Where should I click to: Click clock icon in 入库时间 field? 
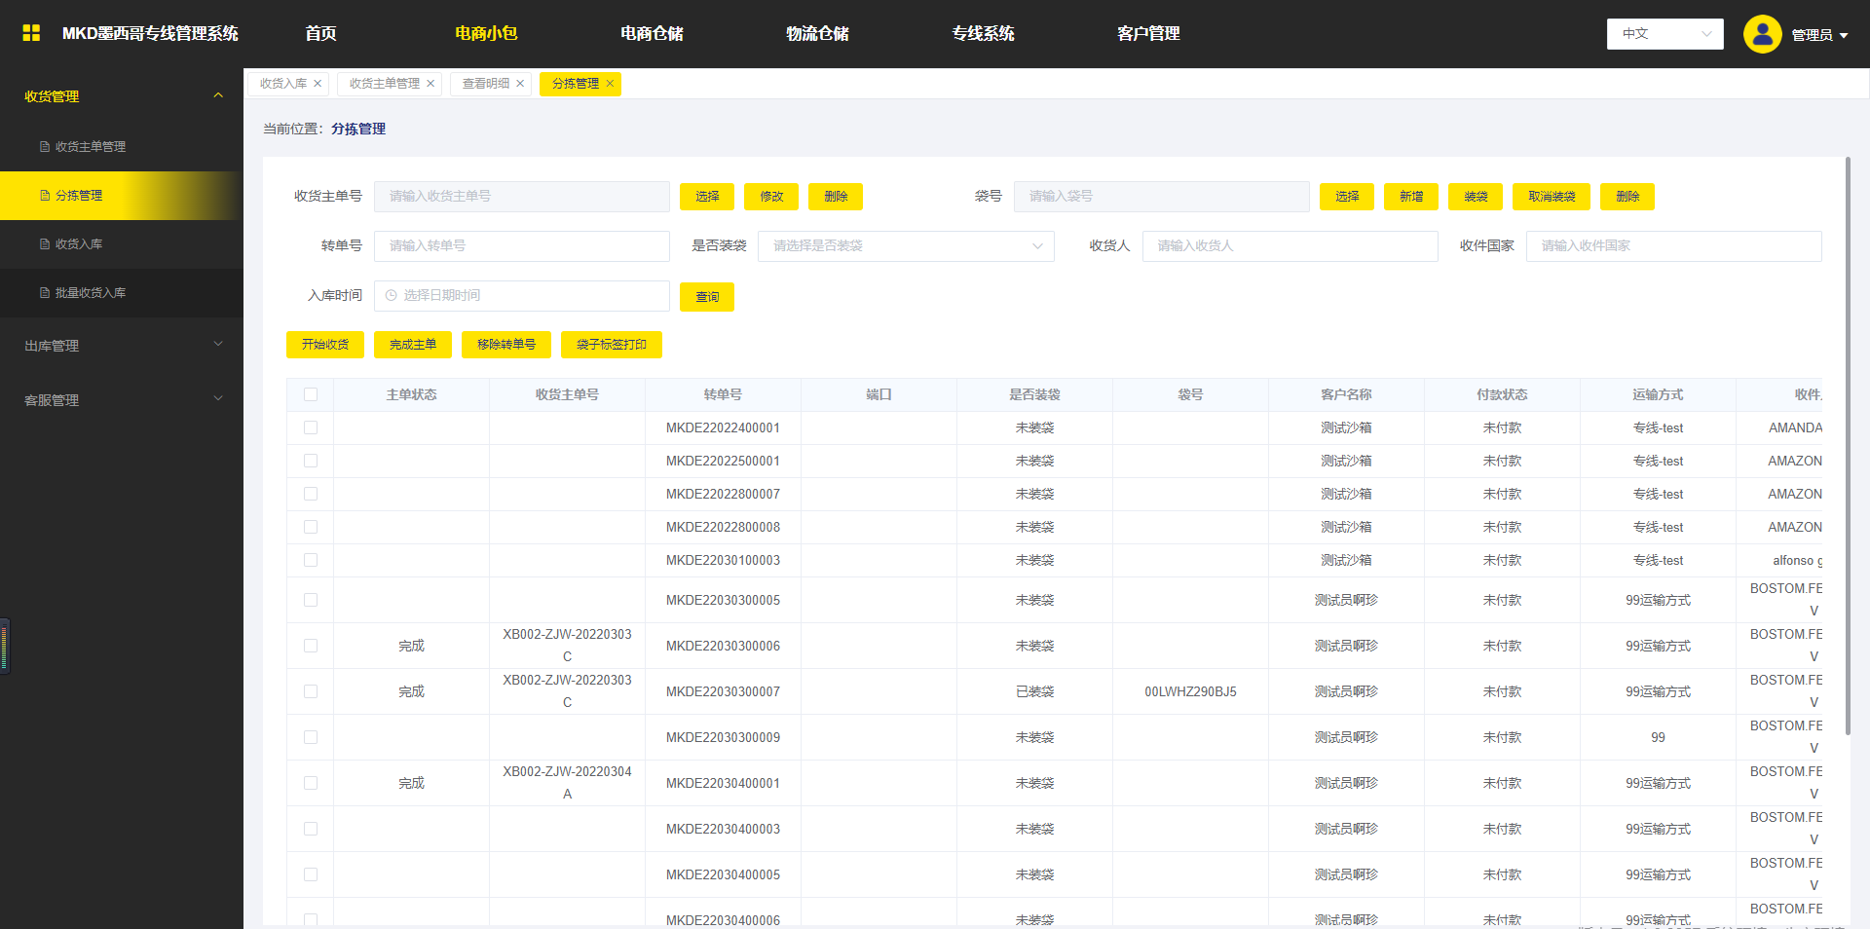point(392,296)
